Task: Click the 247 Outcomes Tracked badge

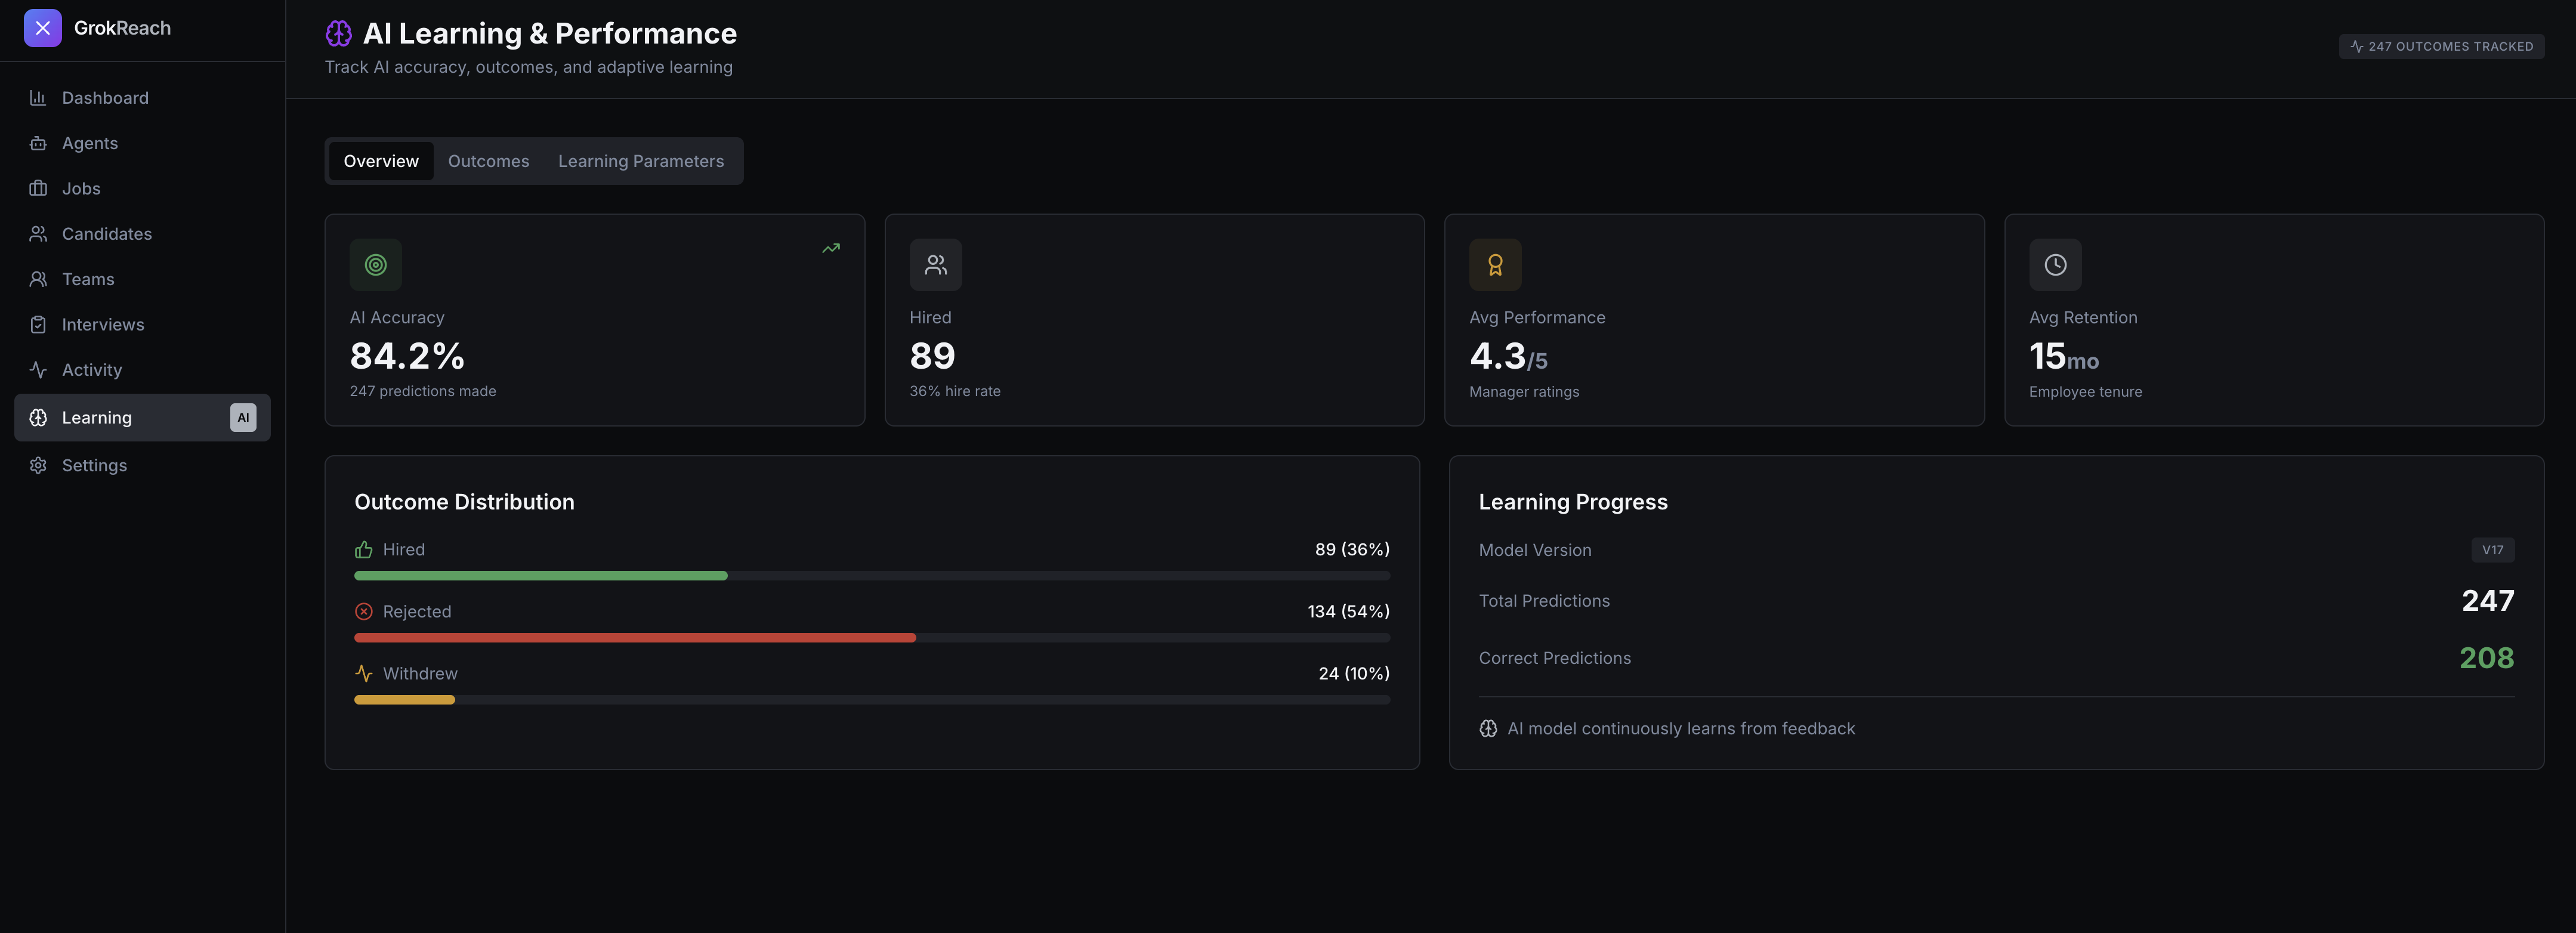Action: [x=2440, y=47]
